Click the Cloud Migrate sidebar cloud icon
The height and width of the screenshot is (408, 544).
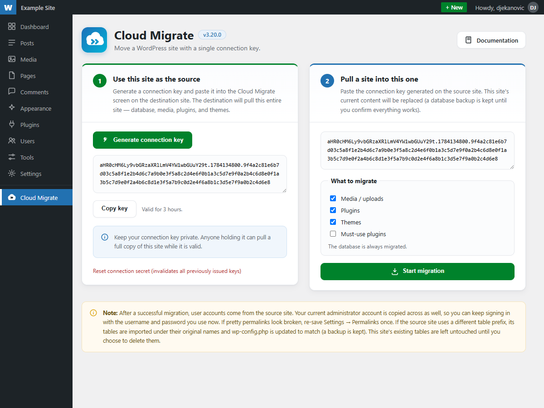pos(12,198)
